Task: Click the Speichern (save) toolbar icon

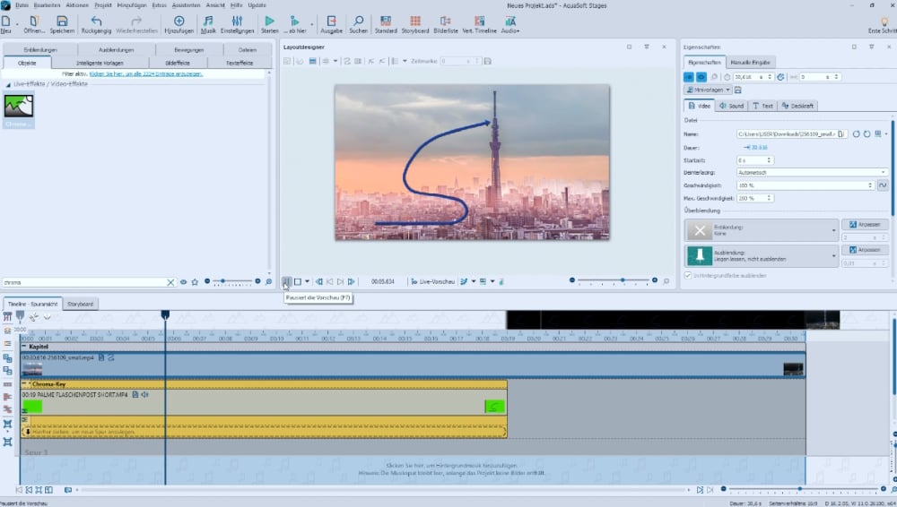Action: pos(62,21)
